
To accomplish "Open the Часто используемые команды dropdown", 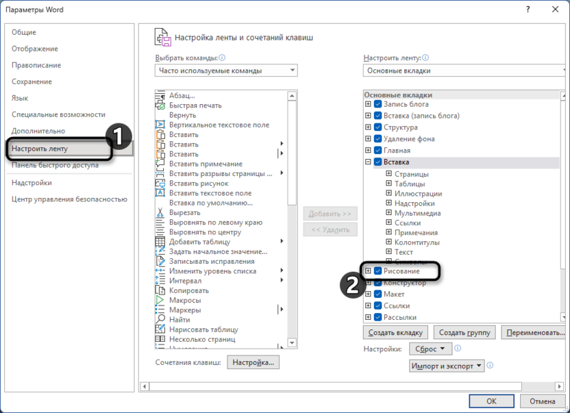I will pyautogui.click(x=226, y=71).
